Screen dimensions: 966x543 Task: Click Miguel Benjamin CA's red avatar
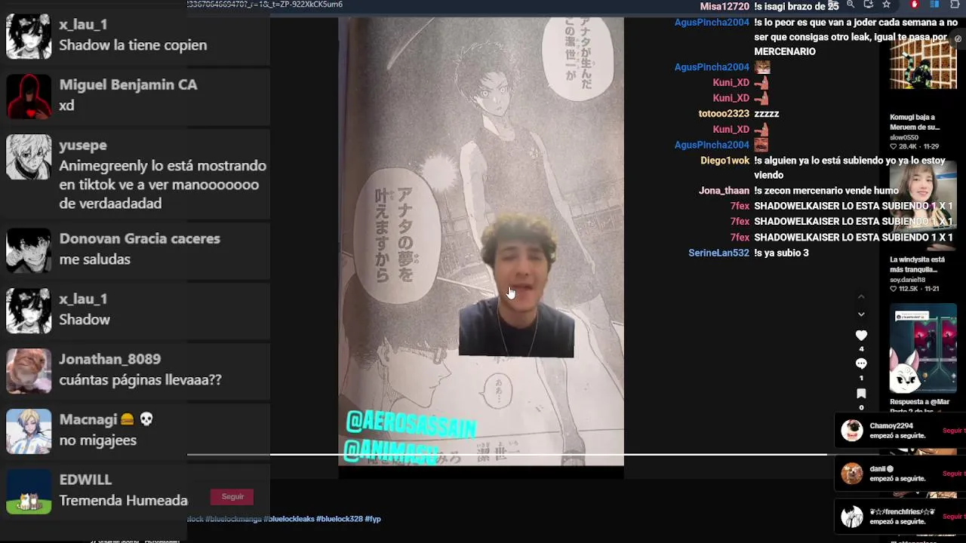coord(29,97)
